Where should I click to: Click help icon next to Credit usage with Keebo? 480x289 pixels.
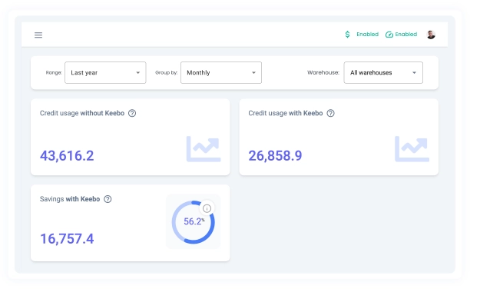point(330,113)
